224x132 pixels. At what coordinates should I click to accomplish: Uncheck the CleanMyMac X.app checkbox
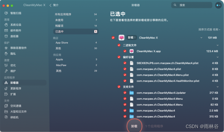click(x=125, y=51)
